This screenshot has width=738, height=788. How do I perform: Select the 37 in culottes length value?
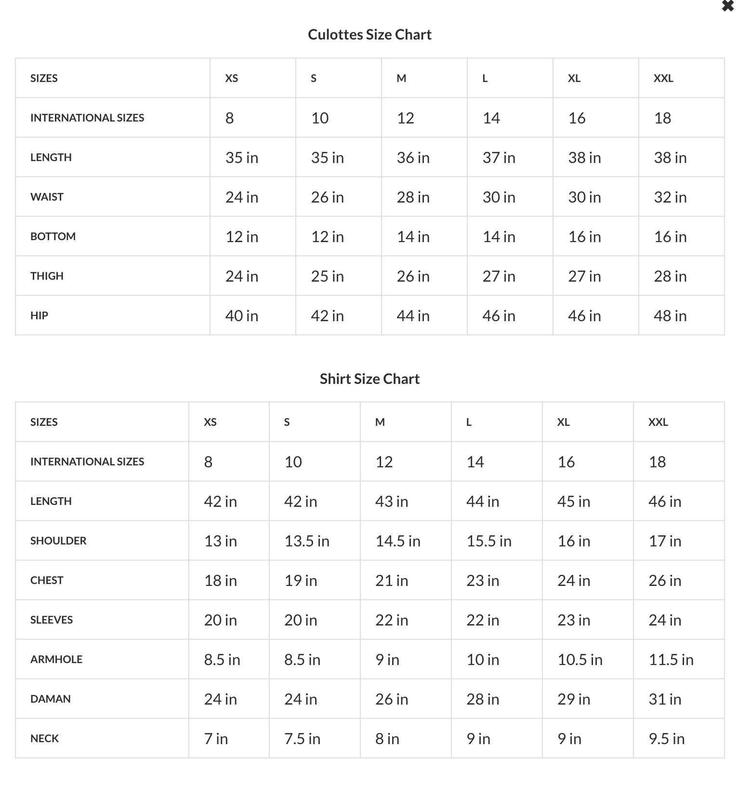pyautogui.click(x=499, y=158)
